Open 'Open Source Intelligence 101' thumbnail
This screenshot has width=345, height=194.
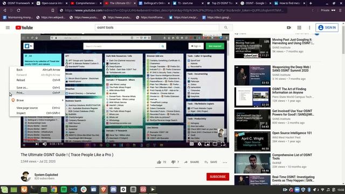tap(252, 141)
